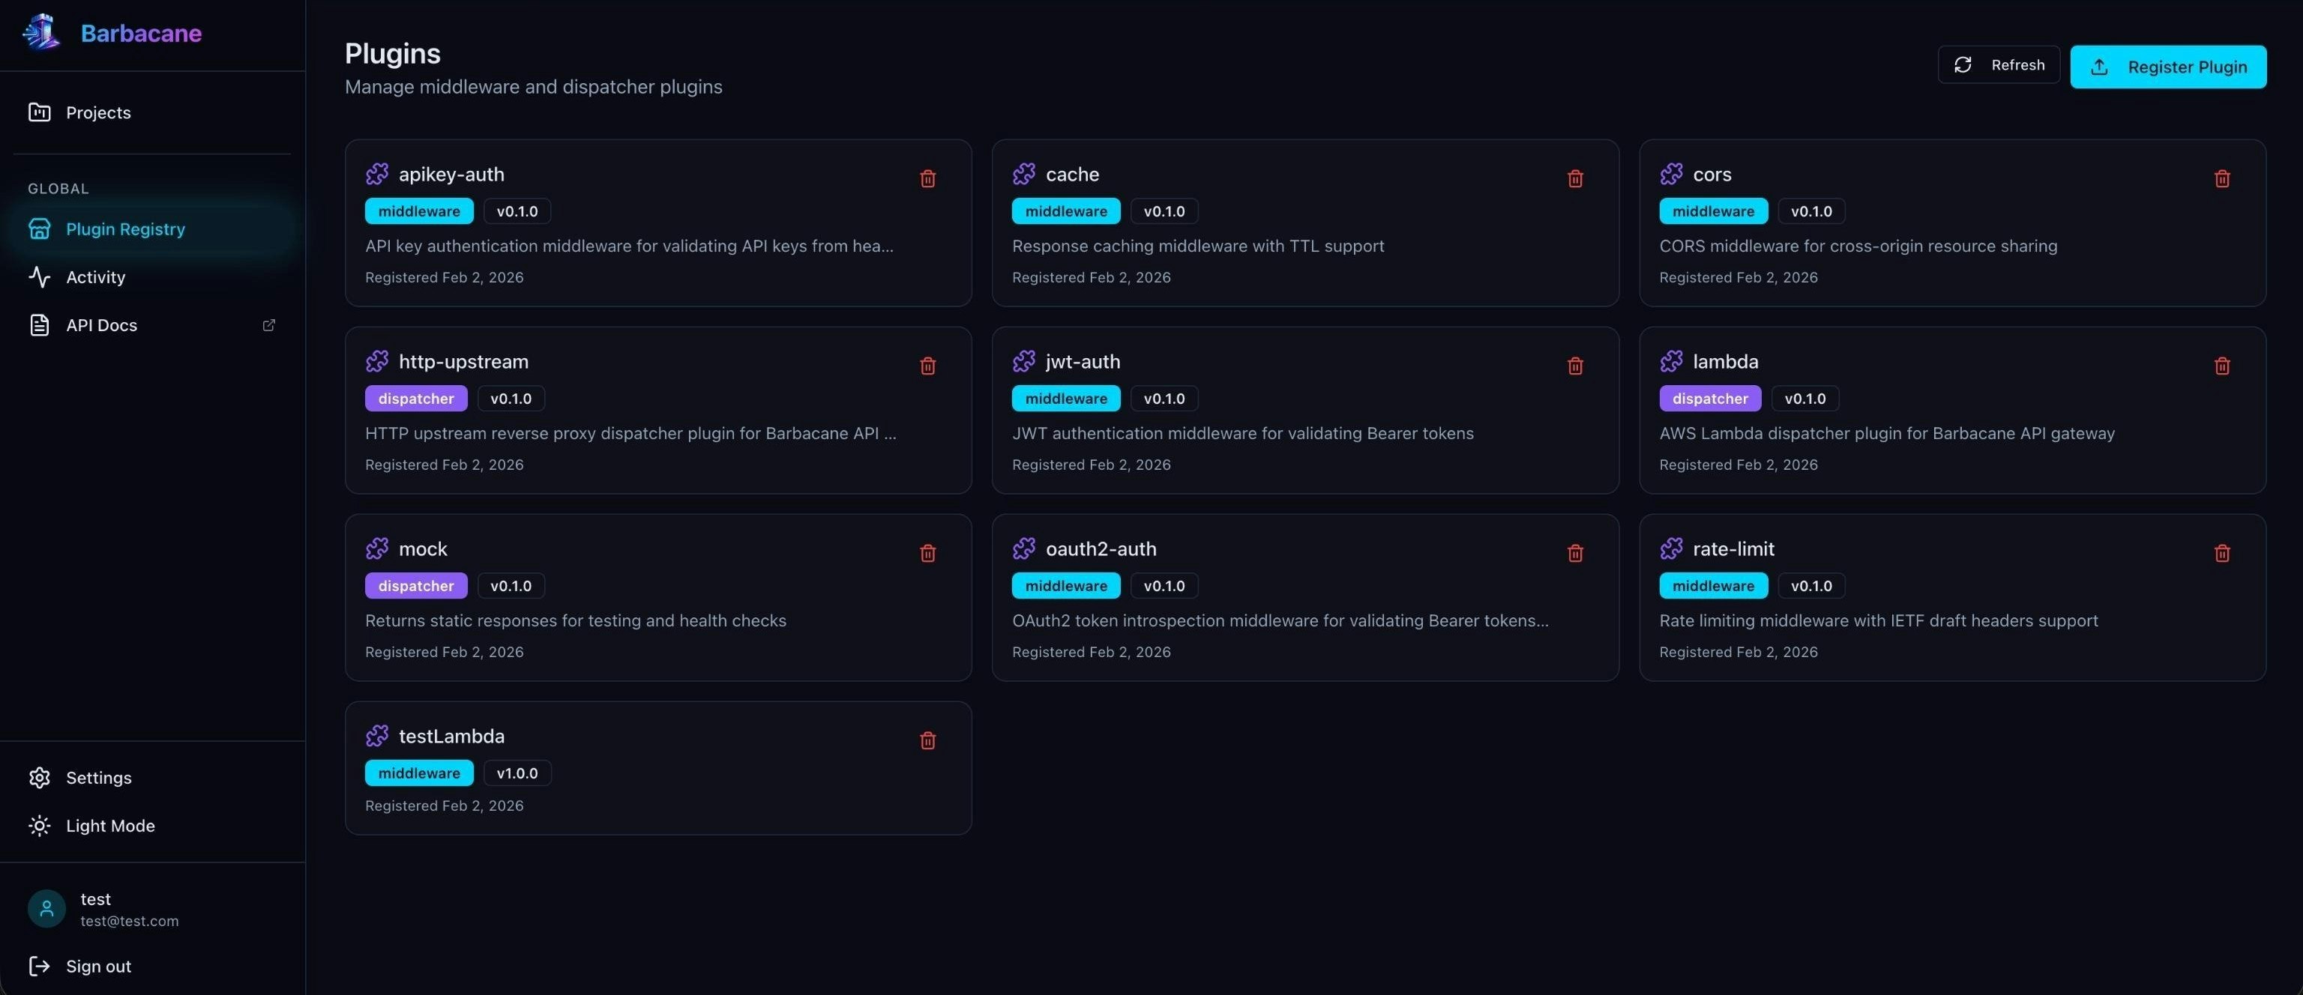Delete the rate-limit plugin via trash icon
Viewport: 2303px width, 995px height.
pos(2223,553)
